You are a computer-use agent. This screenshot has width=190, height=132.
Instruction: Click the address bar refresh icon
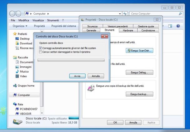(125, 14)
